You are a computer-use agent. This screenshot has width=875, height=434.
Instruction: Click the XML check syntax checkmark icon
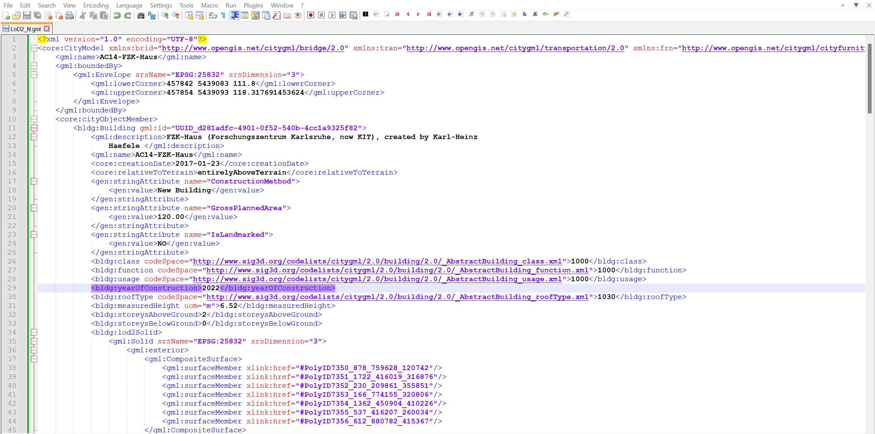point(387,14)
